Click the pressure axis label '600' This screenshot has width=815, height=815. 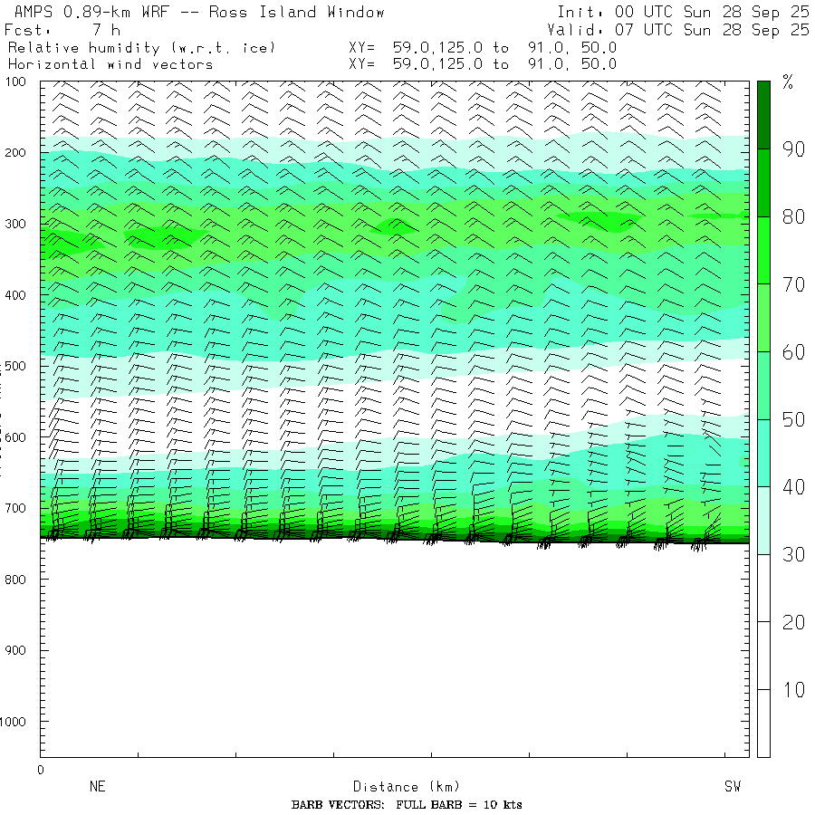(15, 437)
